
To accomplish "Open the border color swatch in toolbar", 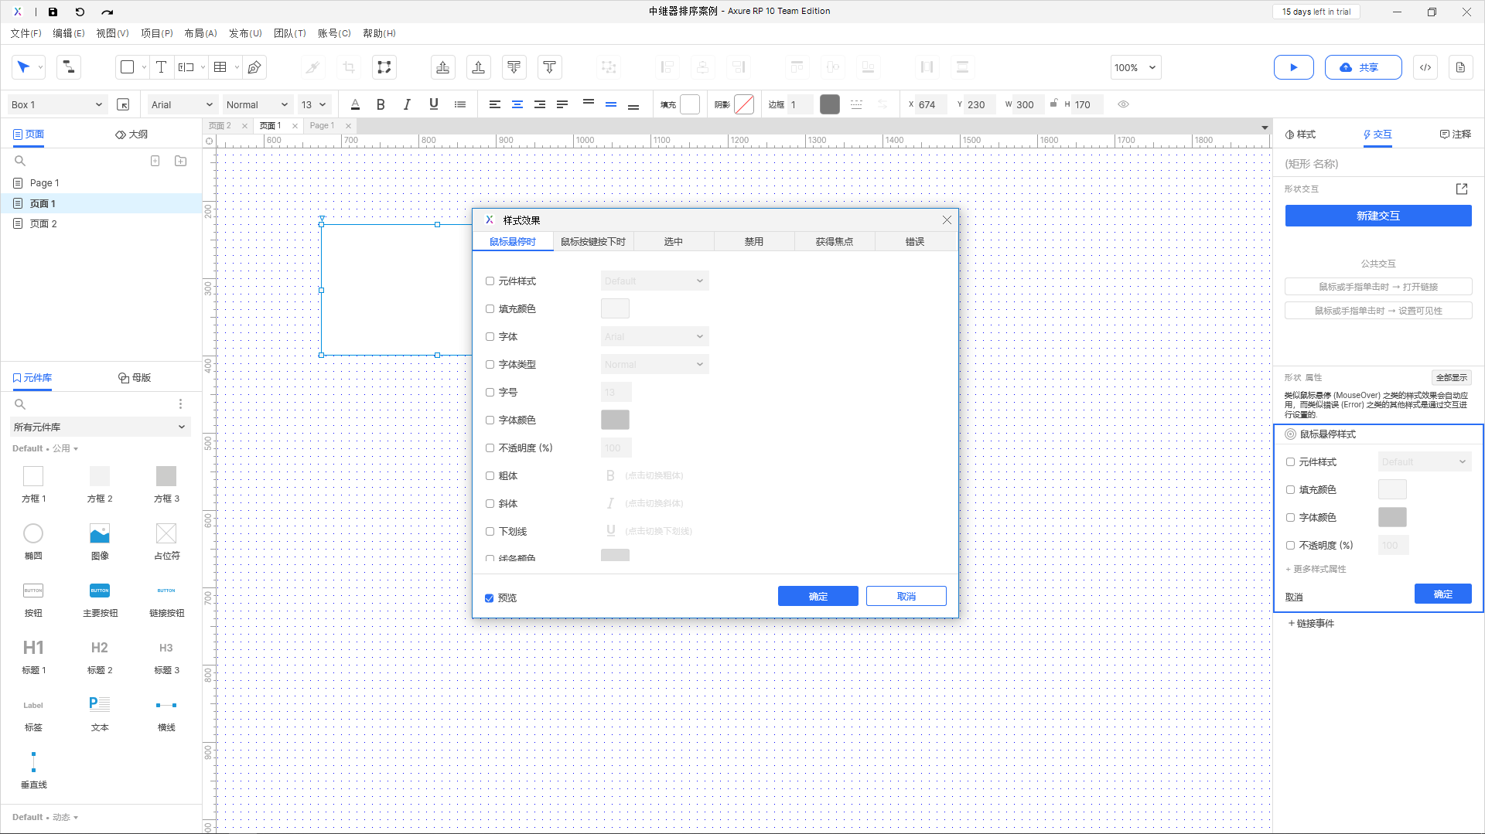I will pos(829,104).
